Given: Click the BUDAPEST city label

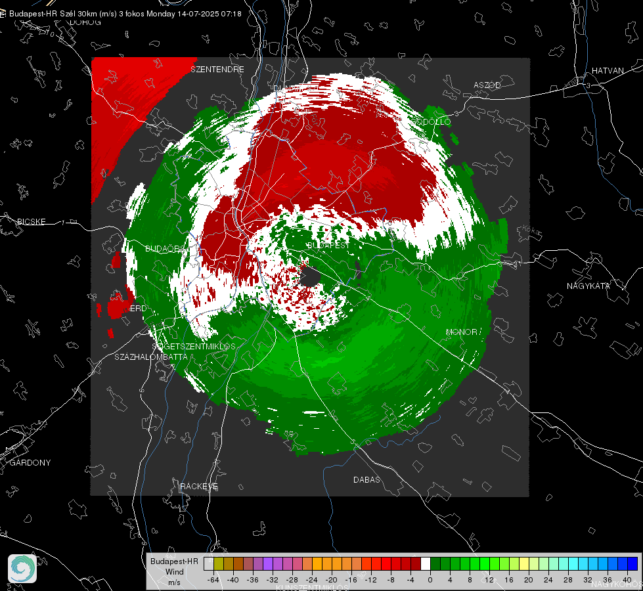Looking at the screenshot, I should pos(328,245).
